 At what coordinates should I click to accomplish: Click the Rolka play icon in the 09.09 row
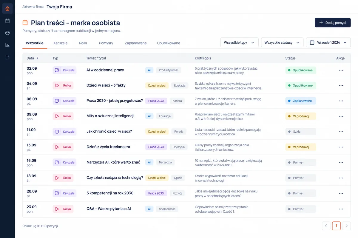(x=57, y=116)
